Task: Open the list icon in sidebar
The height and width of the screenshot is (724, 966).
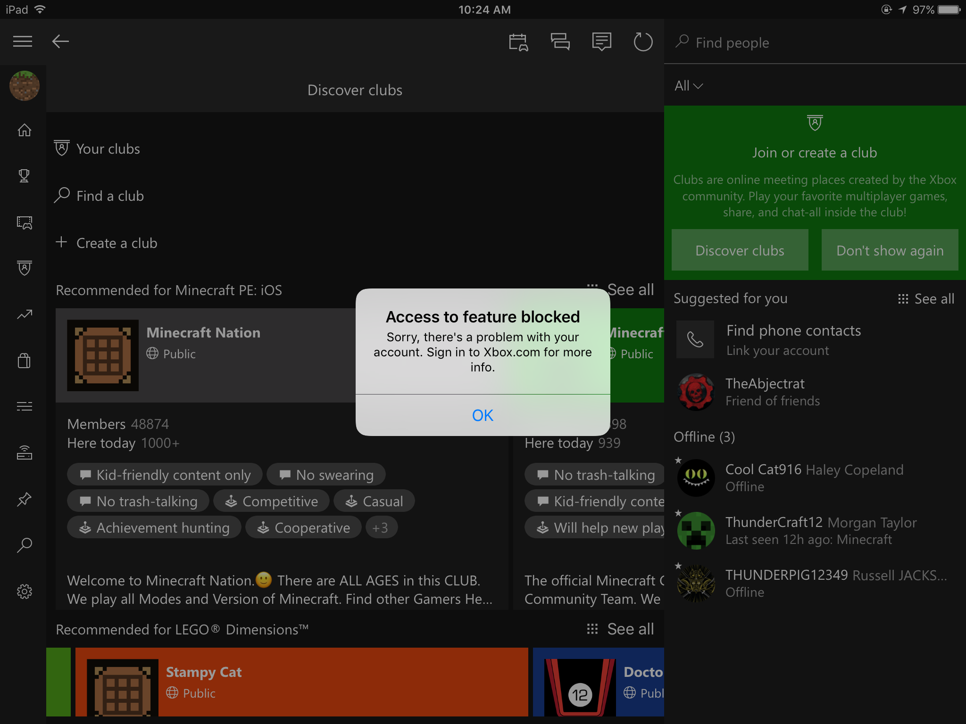Action: [x=24, y=406]
